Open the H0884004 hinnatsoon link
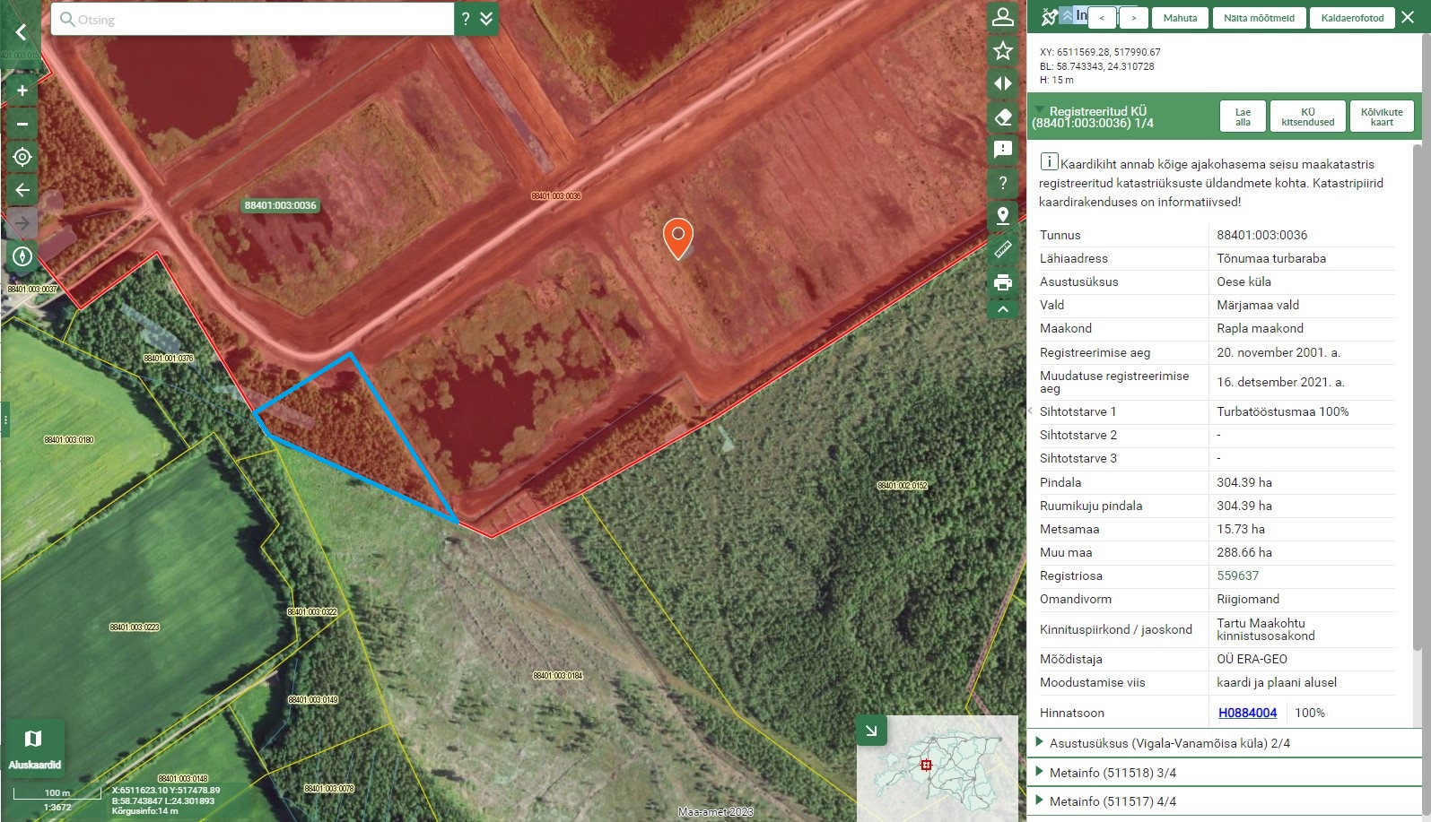The image size is (1431, 822). click(x=1247, y=713)
